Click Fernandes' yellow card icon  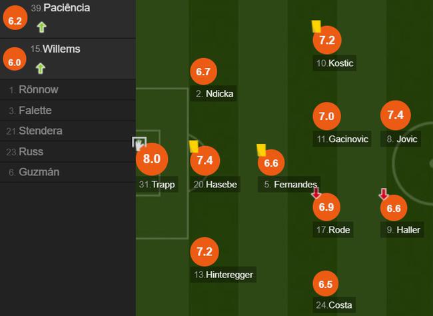261,150
